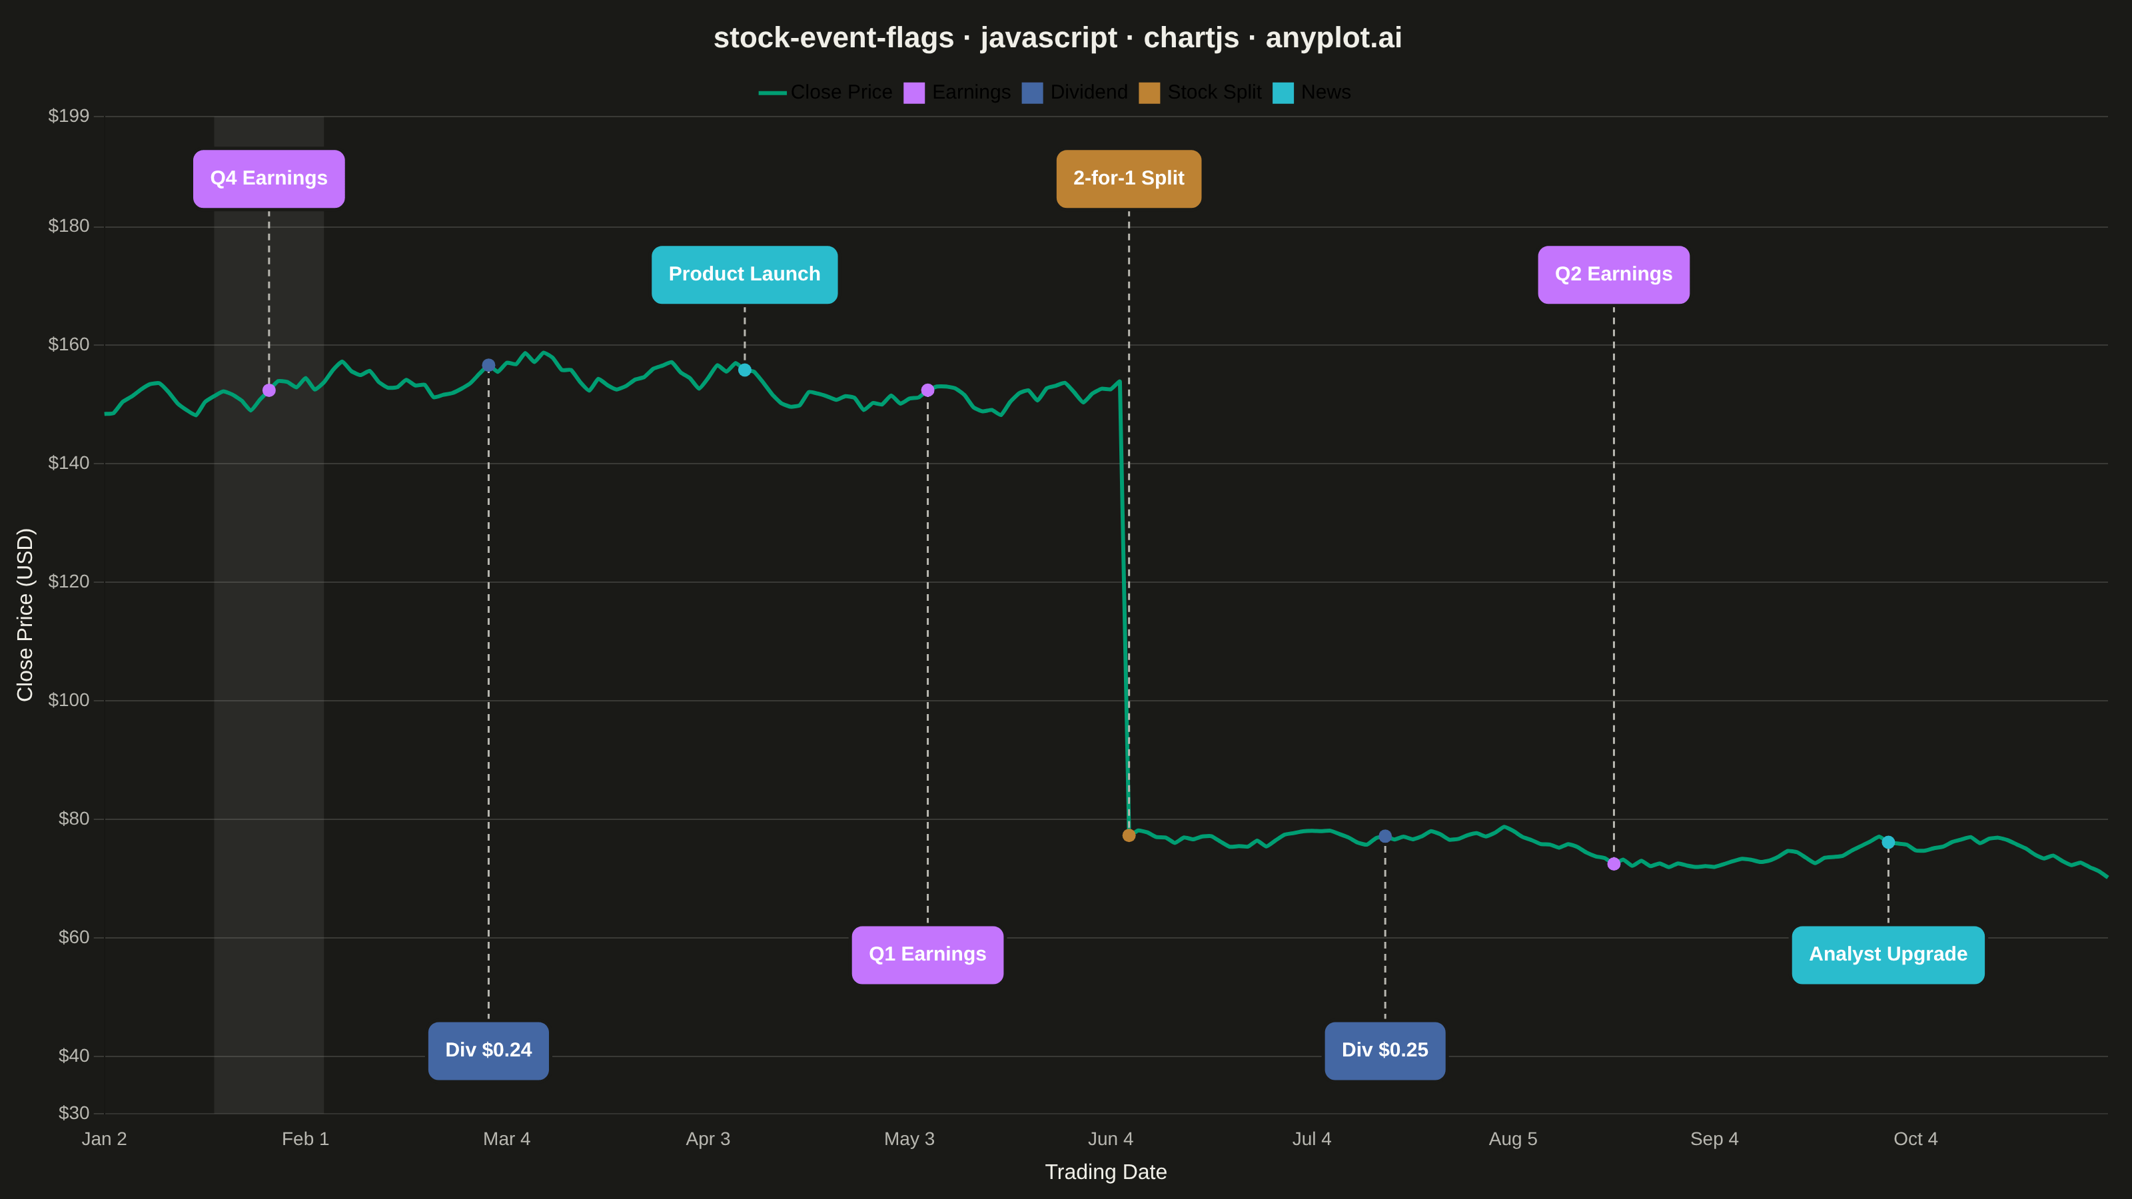Click the cyan point marker under Product Launch
Screen dimensions: 2132x1199
pyautogui.click(x=745, y=370)
